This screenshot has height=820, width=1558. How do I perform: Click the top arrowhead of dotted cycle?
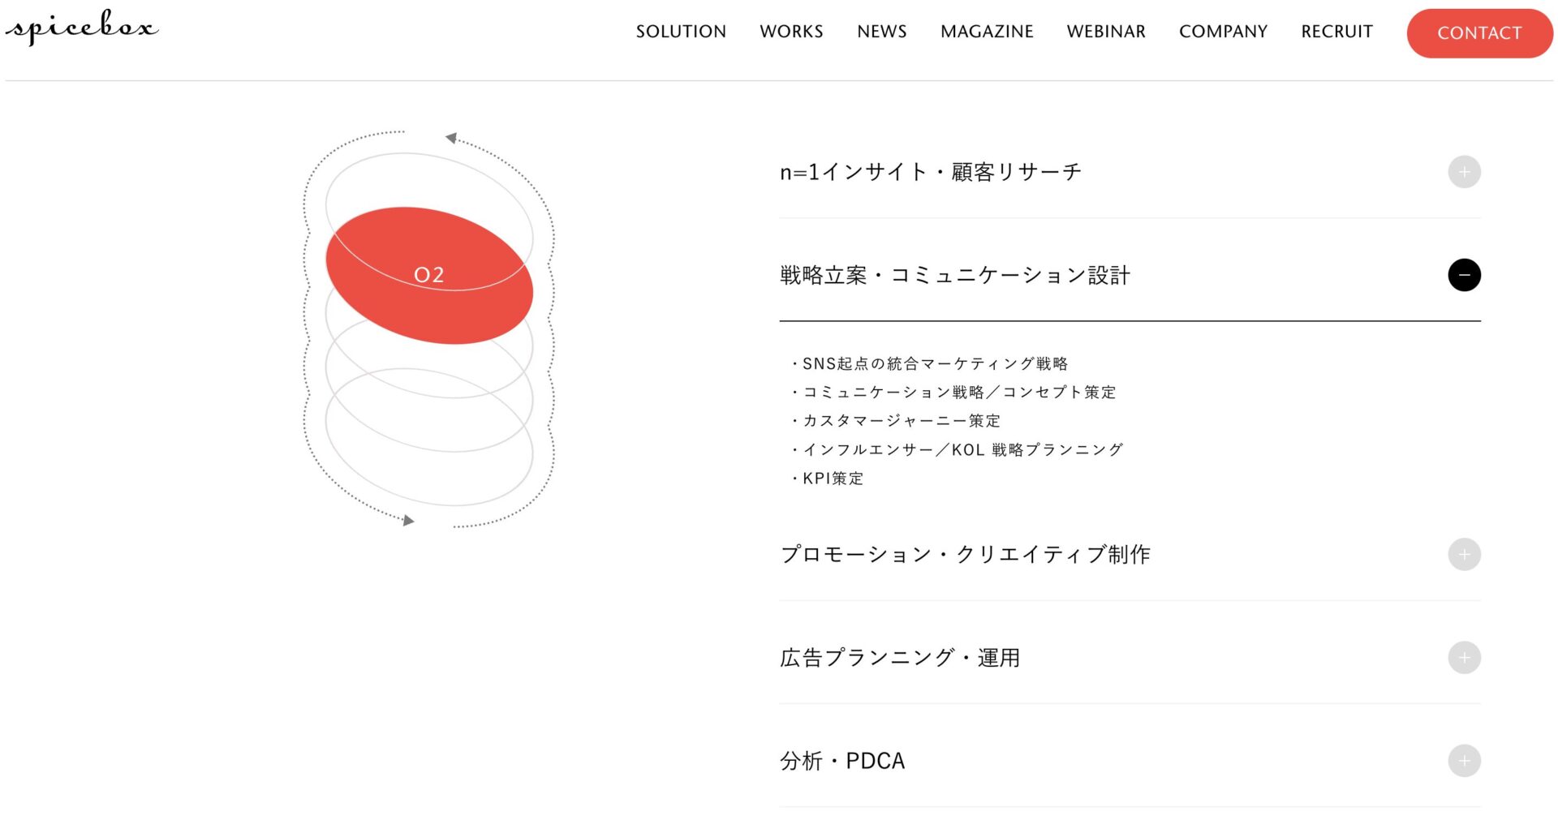click(x=451, y=138)
